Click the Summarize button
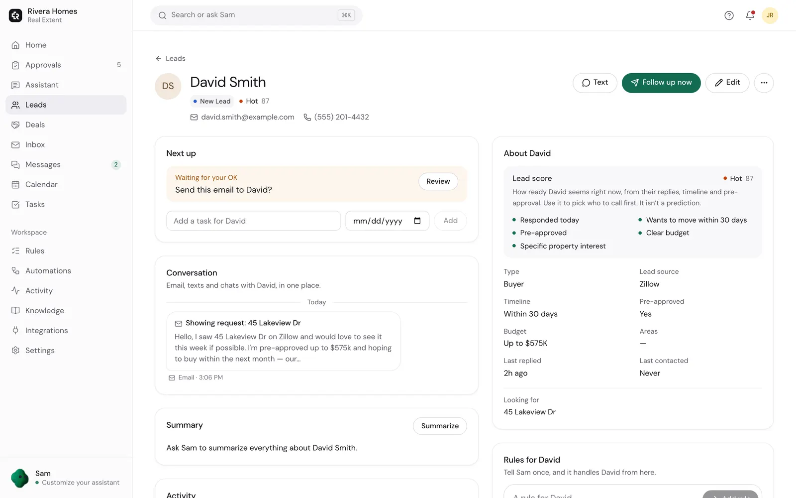 tap(440, 426)
